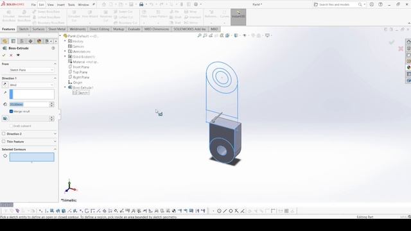Switch to the Direct Editing ribbon tab
Image resolution: width=411 pixels, height=231 pixels.
point(100,29)
